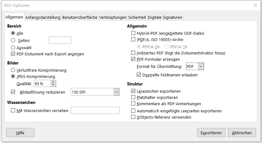This screenshot has width=262, height=143.
Task: Select the PDF/A-1b radio option
Action: [x=167, y=47]
